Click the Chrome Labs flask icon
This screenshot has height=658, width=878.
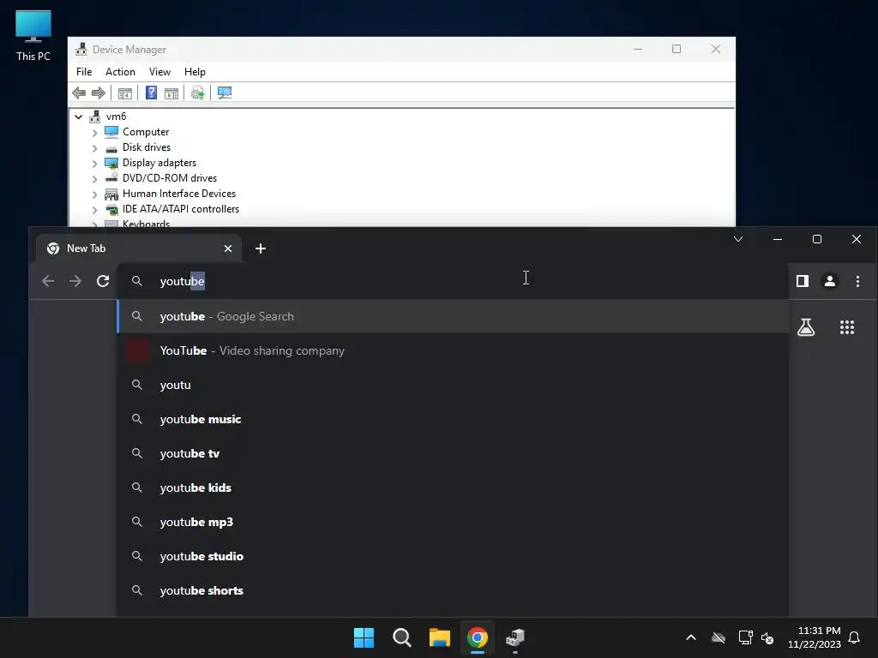pos(806,327)
